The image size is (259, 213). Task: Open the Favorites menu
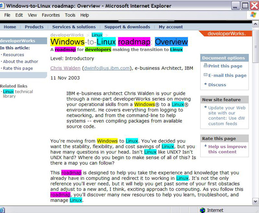coord(51,15)
